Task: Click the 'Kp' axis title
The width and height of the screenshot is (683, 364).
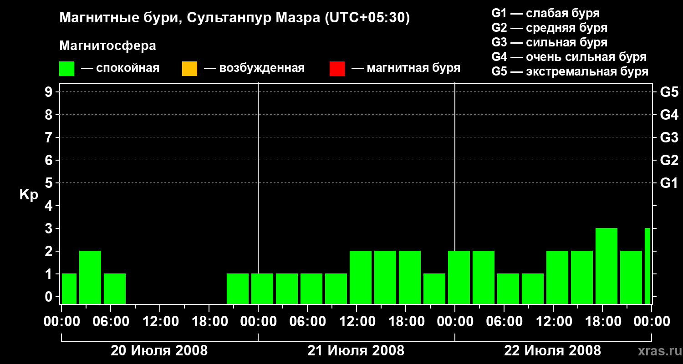Action: click(x=29, y=195)
